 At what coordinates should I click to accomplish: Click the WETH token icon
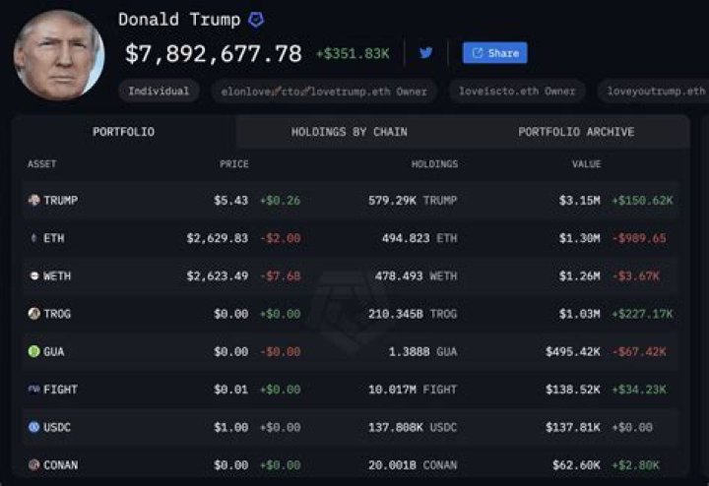click(x=33, y=276)
